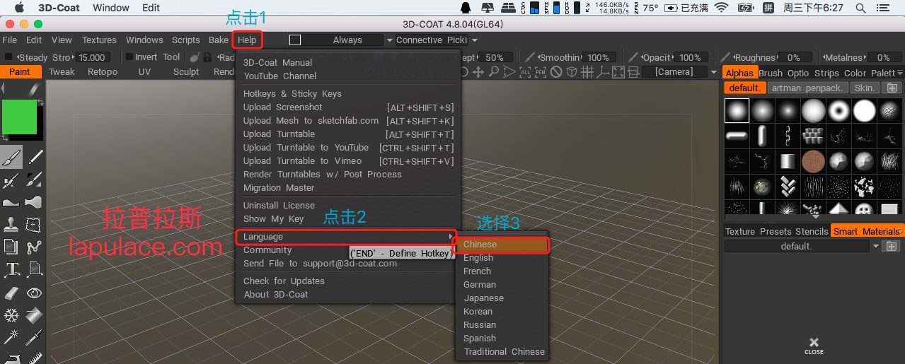Open the Bake menu
The height and width of the screenshot is (364, 905).
pos(219,40)
